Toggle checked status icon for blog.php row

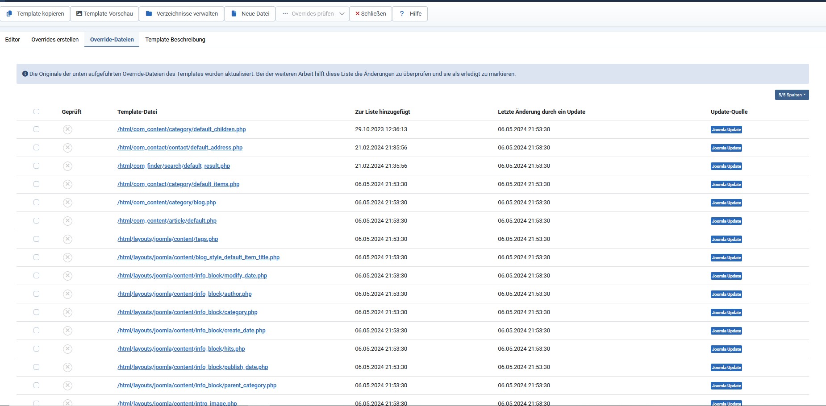pos(67,203)
